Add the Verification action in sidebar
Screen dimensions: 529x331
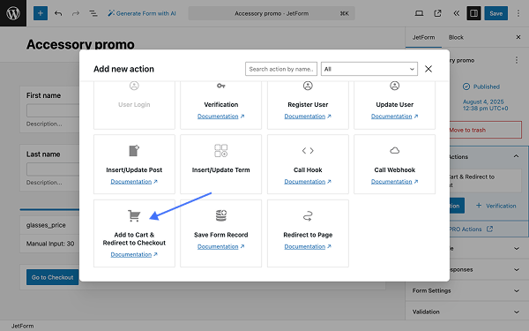(495, 206)
